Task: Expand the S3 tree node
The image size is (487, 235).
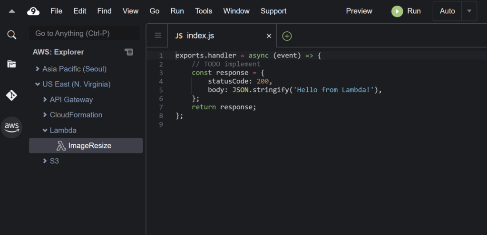Action: point(45,161)
